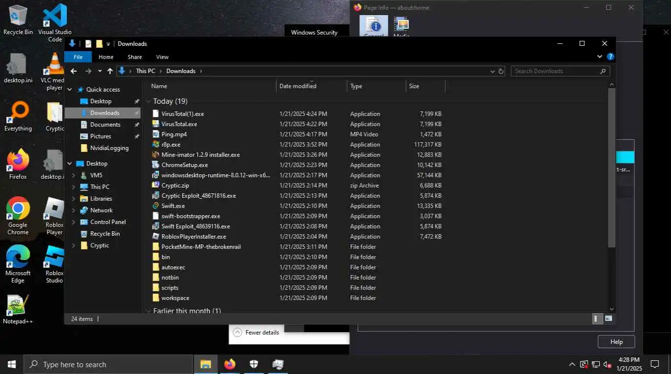Select VirusTotal(1).exe file
Image resolution: width=671 pixels, height=374 pixels.
pyautogui.click(x=182, y=114)
